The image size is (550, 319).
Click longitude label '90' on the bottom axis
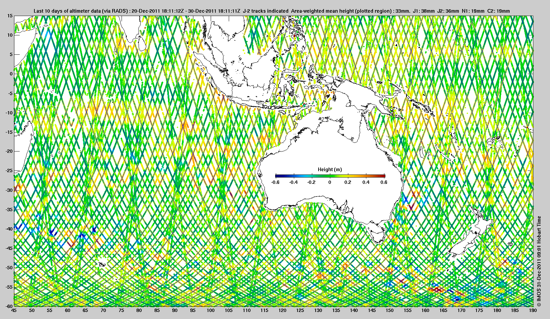[175, 310]
